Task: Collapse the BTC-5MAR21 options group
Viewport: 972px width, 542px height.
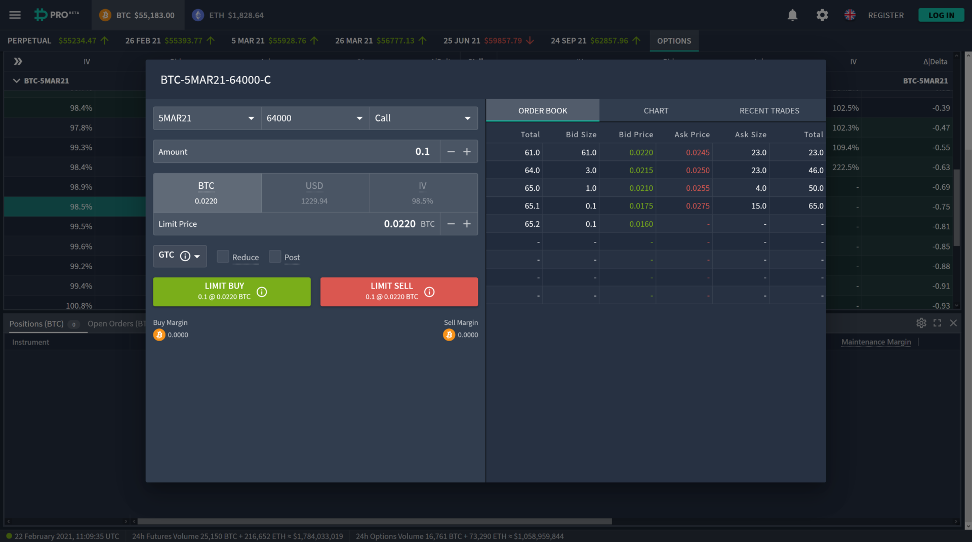Action: point(17,80)
